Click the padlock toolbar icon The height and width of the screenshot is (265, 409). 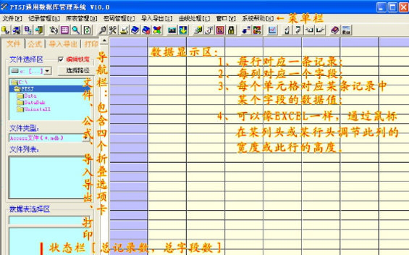pos(231,30)
